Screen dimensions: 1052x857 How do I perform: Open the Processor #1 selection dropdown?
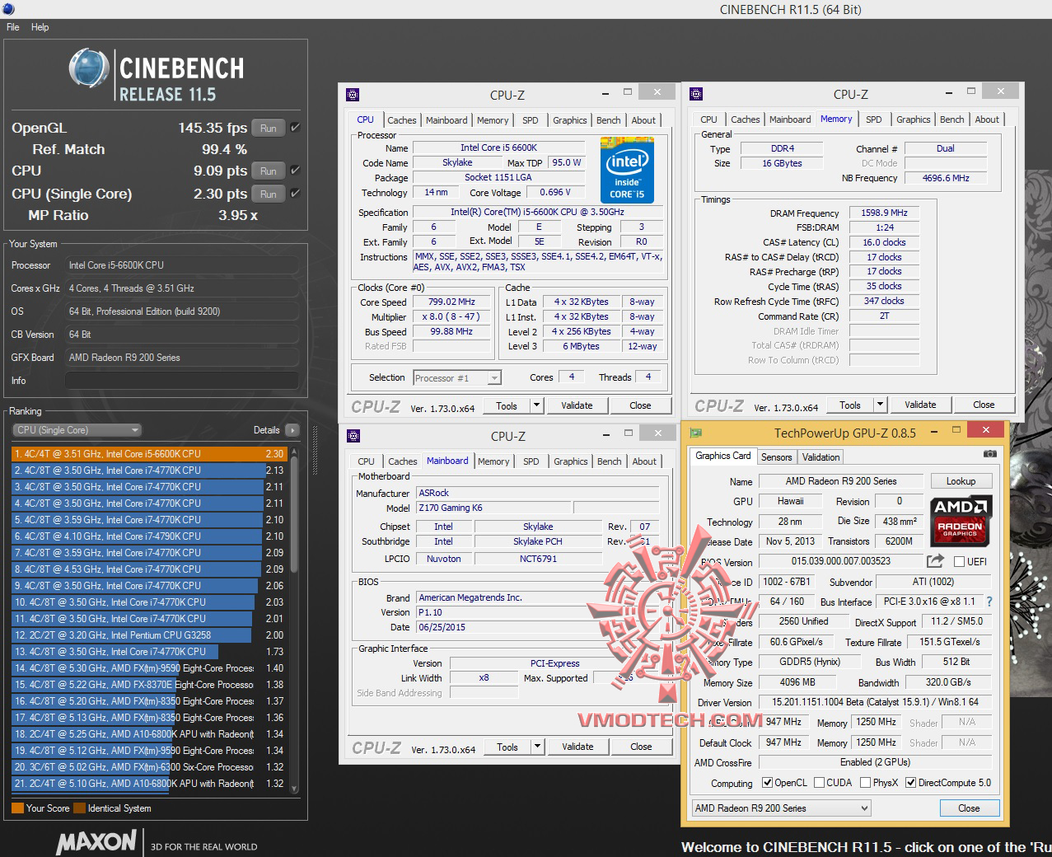click(x=457, y=377)
